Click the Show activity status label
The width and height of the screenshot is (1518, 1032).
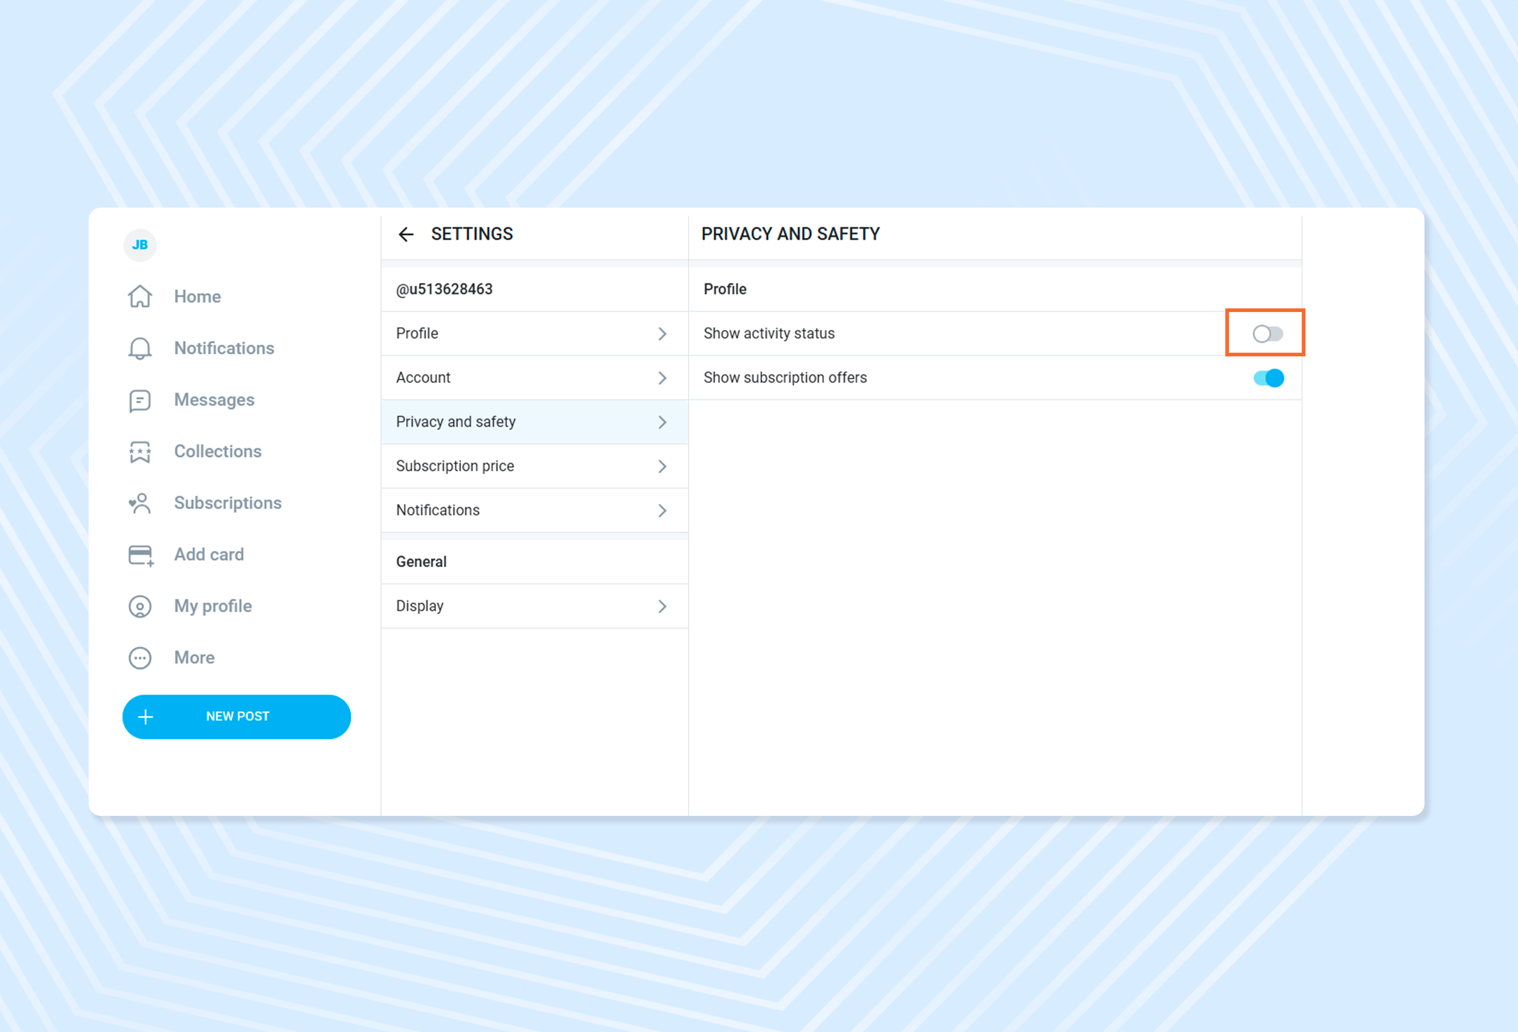pos(769,334)
